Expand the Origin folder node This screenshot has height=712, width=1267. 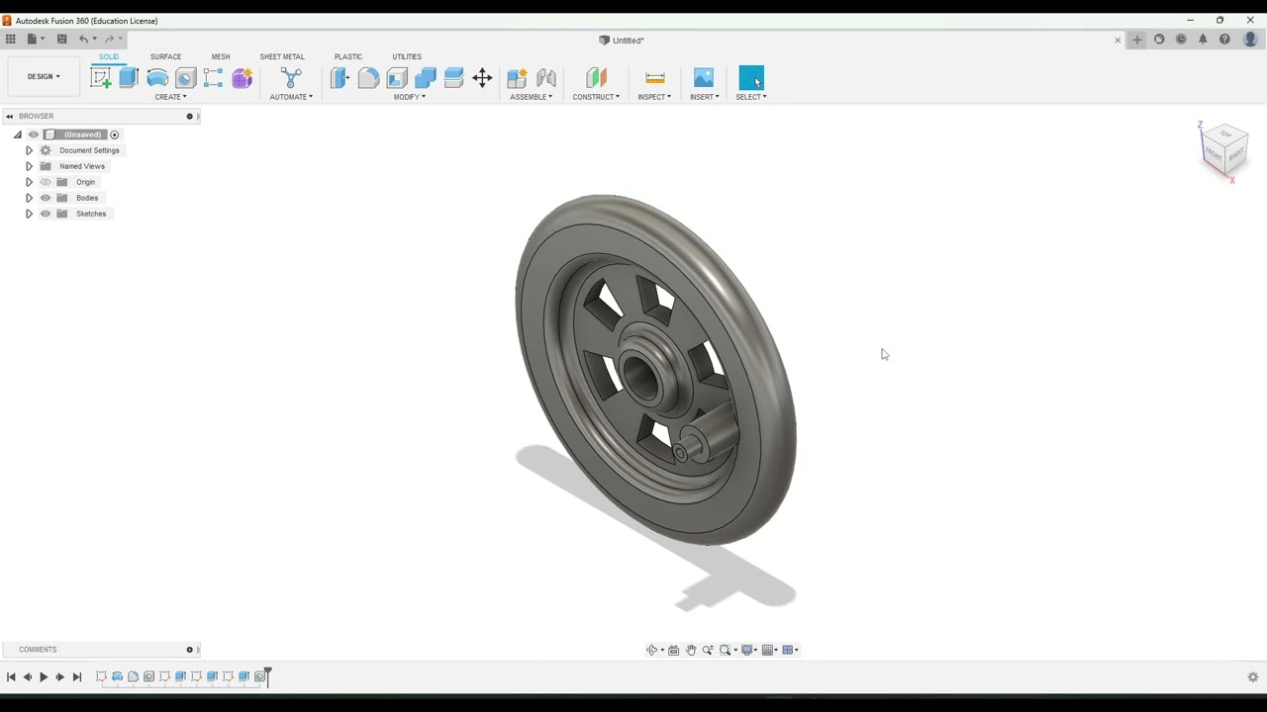coord(29,182)
